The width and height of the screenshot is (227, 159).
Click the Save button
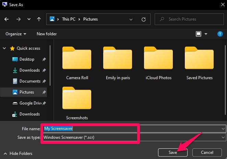(x=172, y=152)
